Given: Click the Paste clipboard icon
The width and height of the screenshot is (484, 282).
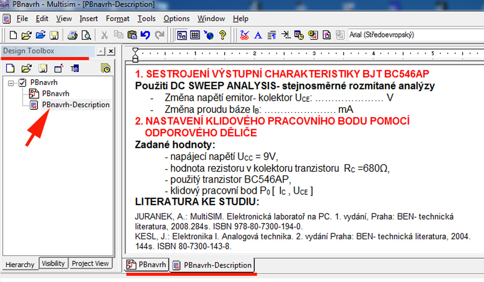Looking at the screenshot, I should click(x=132, y=35).
